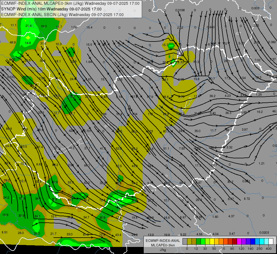Click the legend tick label 70
The width and height of the screenshot is (277, 254).
(223, 249)
